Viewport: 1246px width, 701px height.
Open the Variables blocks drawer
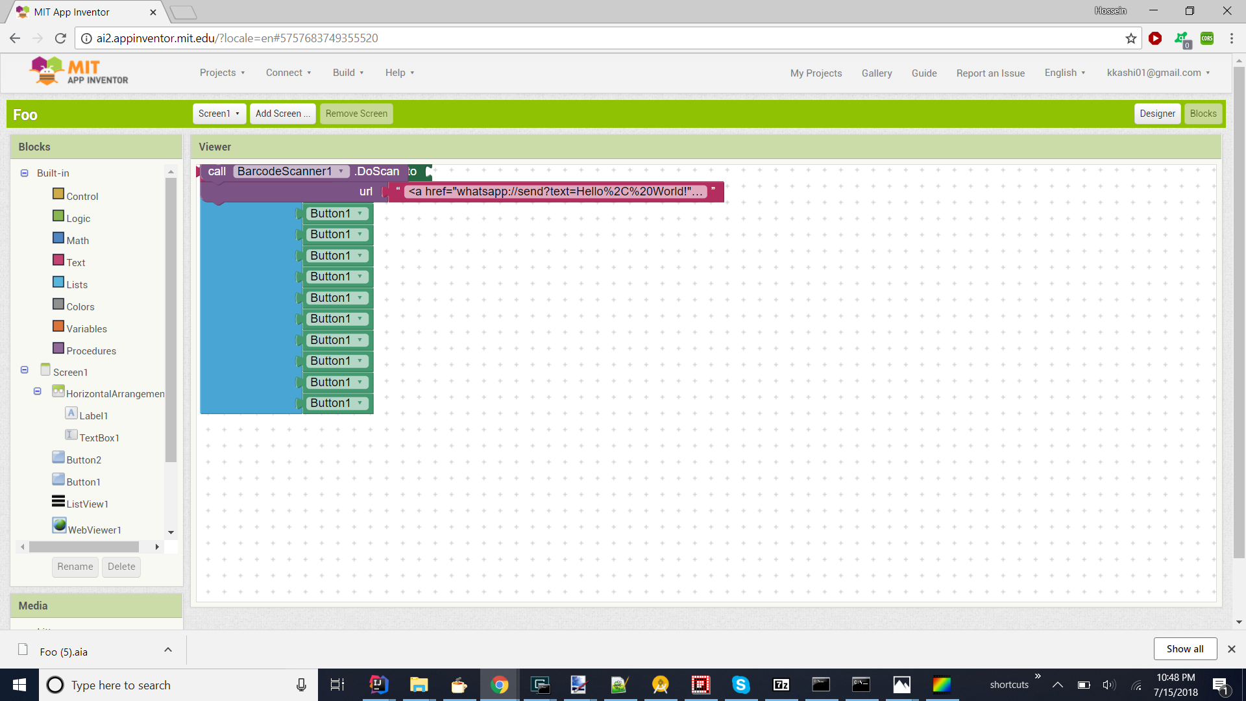pyautogui.click(x=87, y=328)
